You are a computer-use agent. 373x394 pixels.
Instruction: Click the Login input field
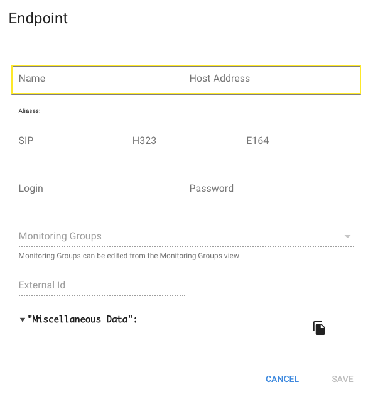[x=102, y=189]
